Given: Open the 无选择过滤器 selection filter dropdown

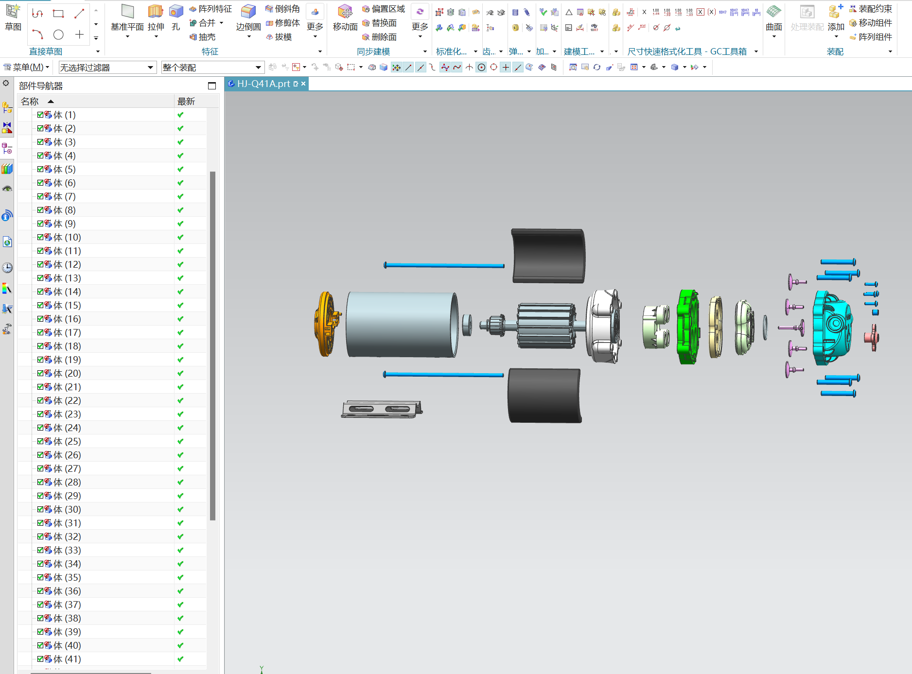Looking at the screenshot, I should (x=107, y=68).
